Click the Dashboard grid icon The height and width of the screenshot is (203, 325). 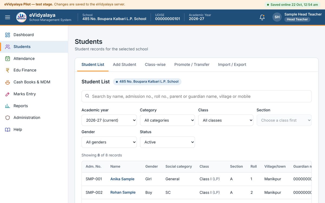[8, 35]
